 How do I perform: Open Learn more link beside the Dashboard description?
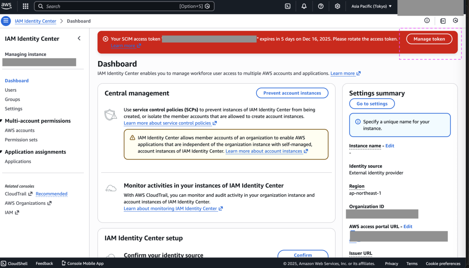(x=345, y=73)
